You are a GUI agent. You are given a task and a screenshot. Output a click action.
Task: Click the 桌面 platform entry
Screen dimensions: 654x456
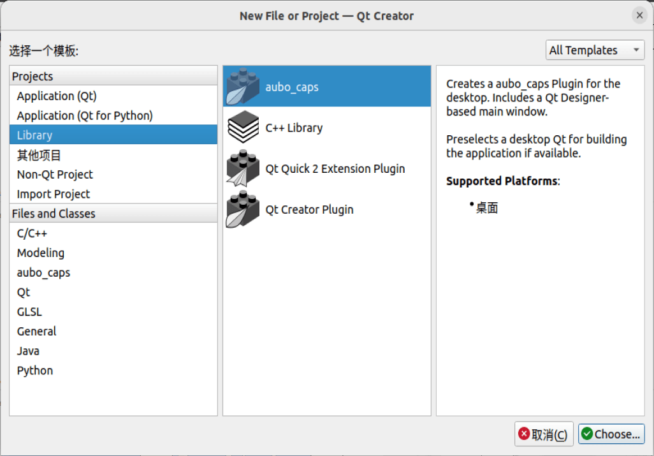tap(487, 207)
